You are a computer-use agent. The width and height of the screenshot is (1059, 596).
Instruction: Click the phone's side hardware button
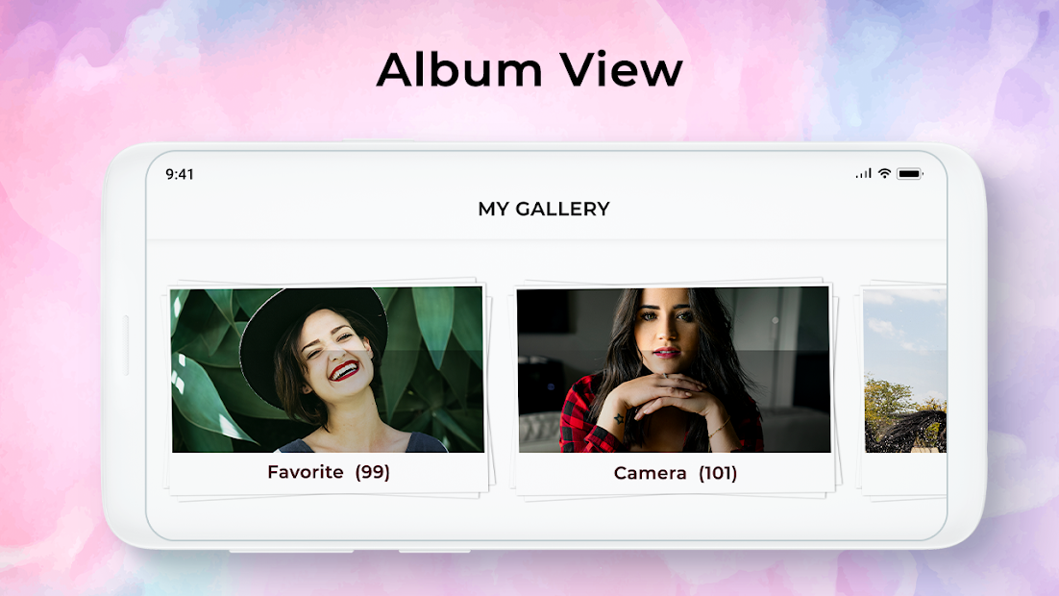(x=126, y=345)
